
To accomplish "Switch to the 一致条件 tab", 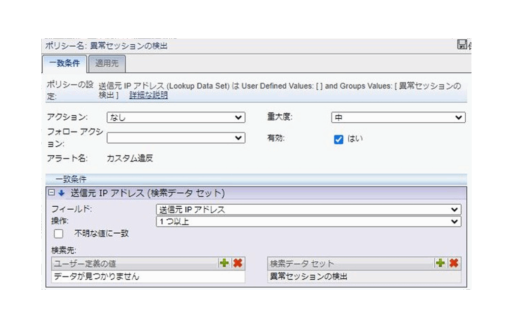I will (x=64, y=63).
